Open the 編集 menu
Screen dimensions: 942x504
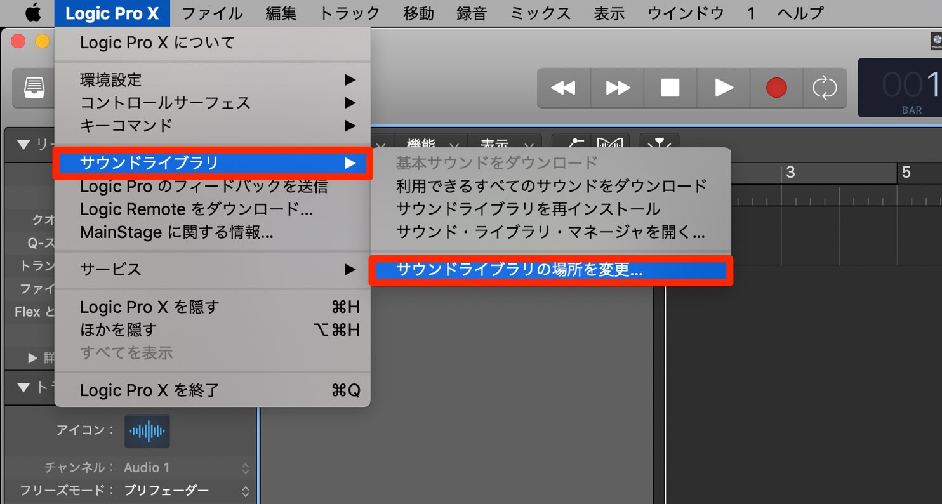281,13
